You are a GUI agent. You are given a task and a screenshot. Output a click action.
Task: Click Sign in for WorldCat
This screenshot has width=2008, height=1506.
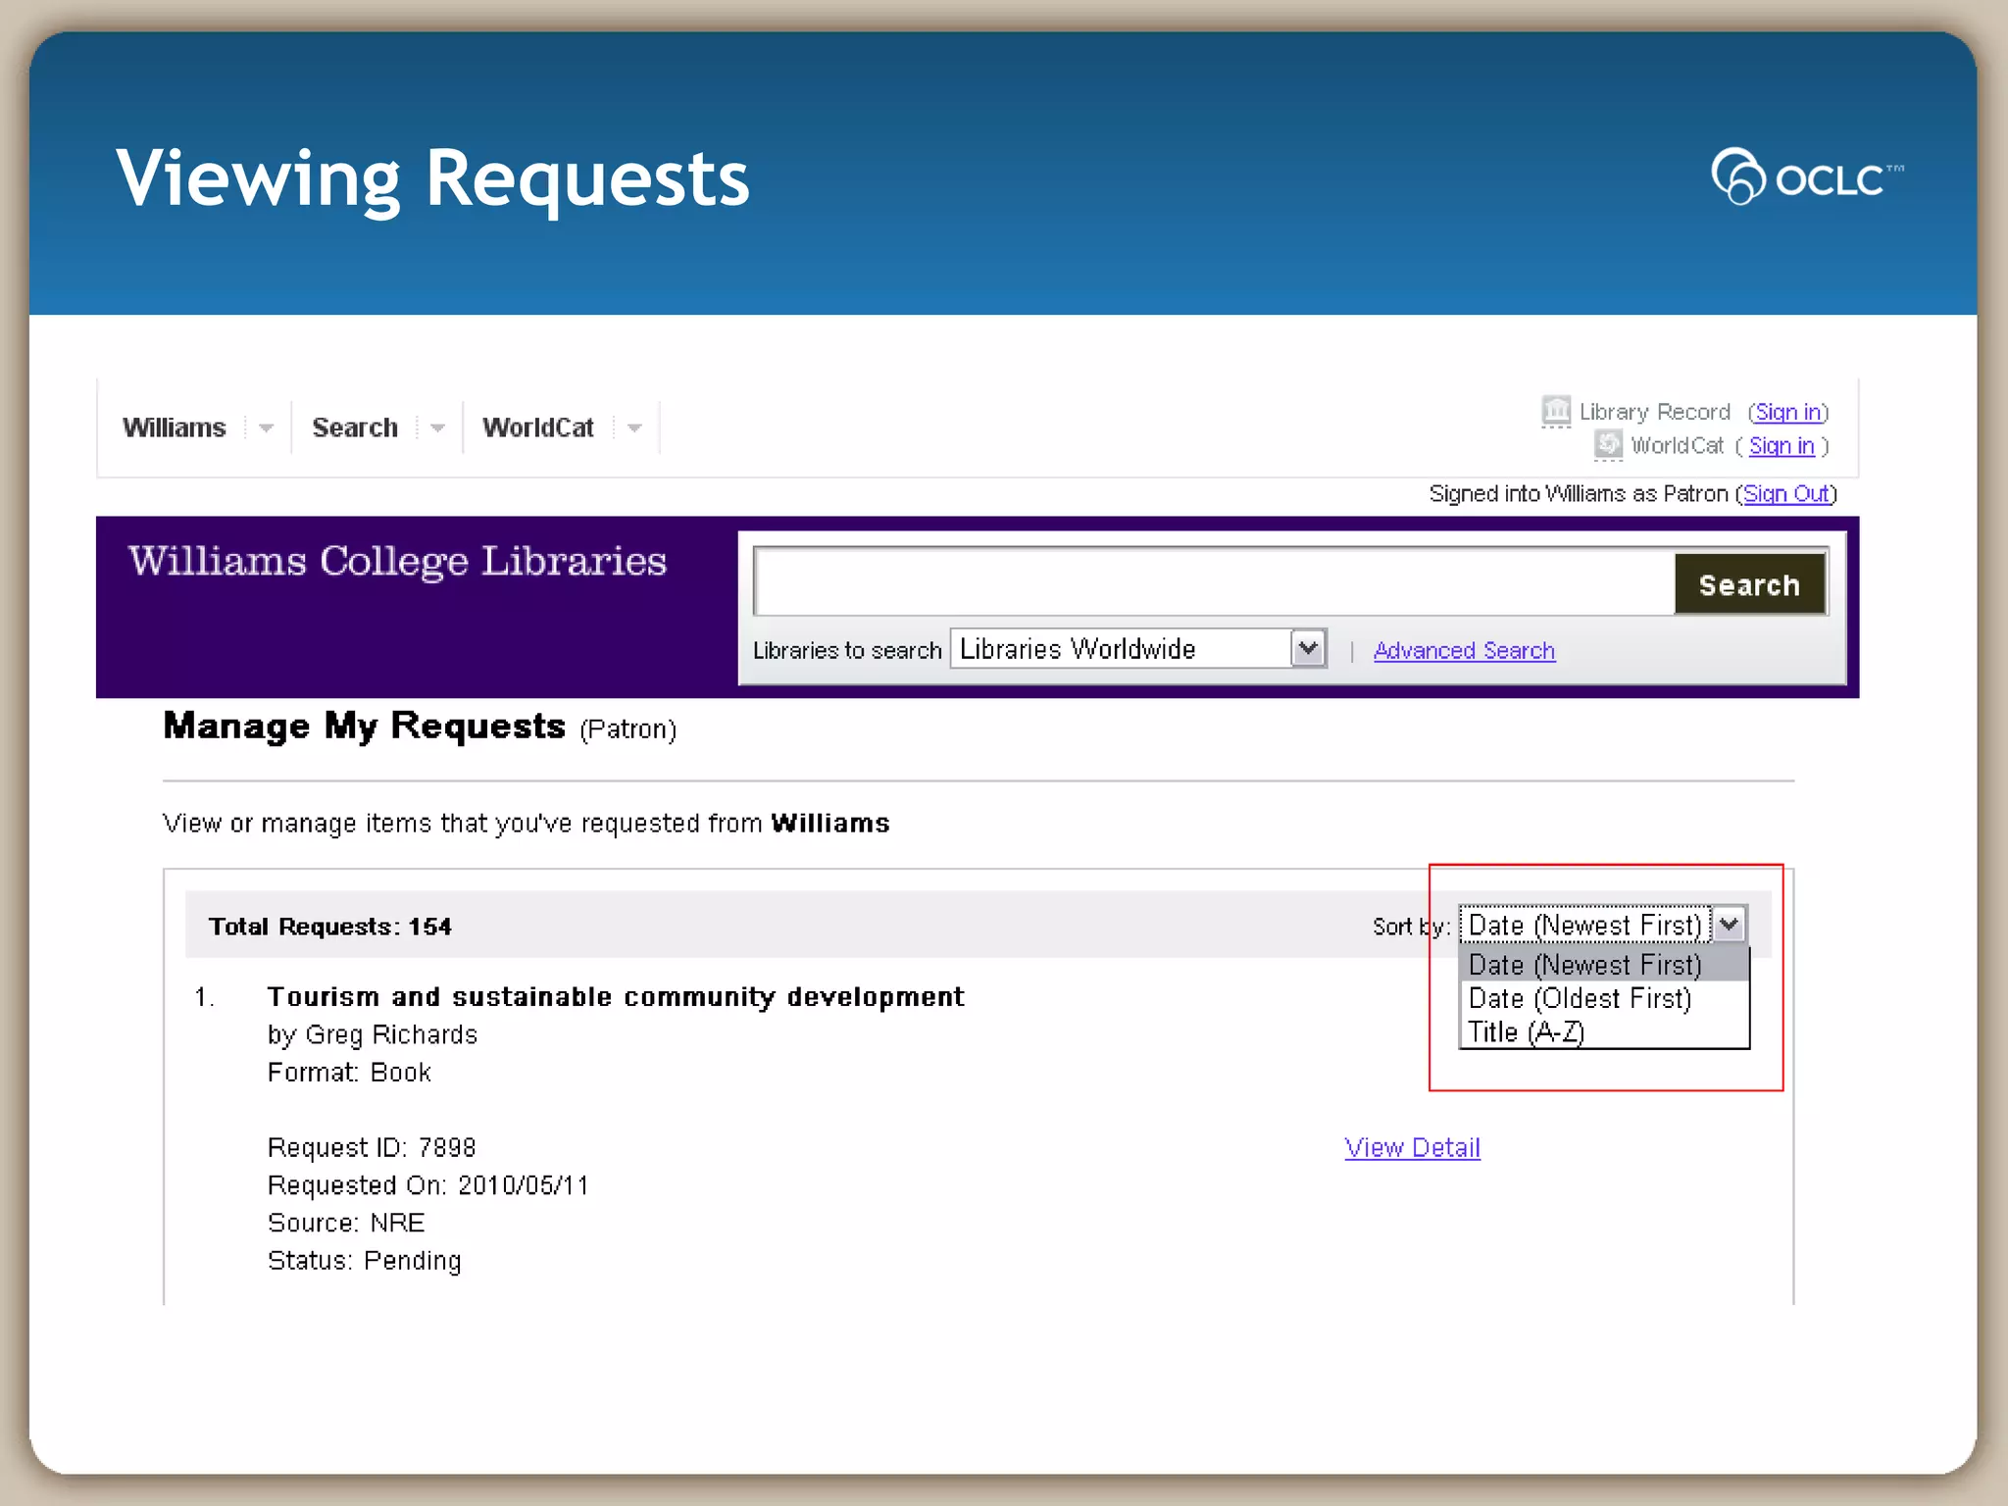click(1782, 445)
